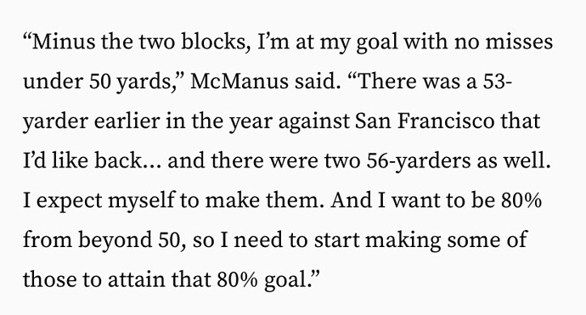Click the word "misses" at the end of the first line
Viewport: 586px width, 315px height.
point(519,42)
